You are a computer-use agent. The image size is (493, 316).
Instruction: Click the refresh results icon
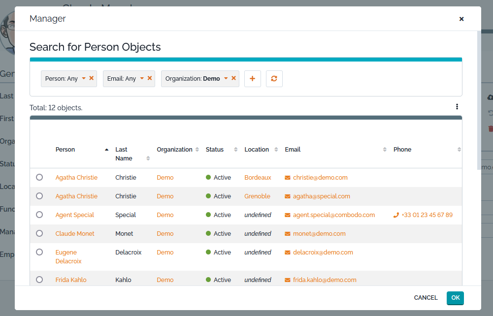(x=274, y=78)
